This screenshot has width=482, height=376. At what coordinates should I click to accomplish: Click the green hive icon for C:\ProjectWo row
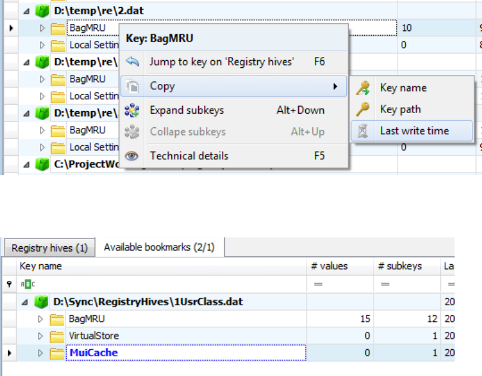tap(42, 164)
